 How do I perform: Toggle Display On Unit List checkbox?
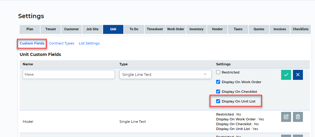(218, 101)
